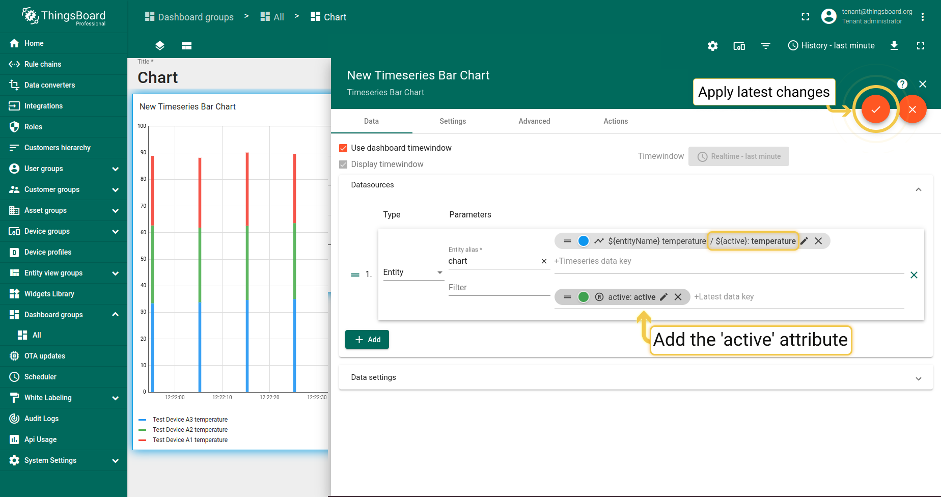The width and height of the screenshot is (941, 497).
Task: Click the Timeseries data key input
Action: tap(728, 261)
